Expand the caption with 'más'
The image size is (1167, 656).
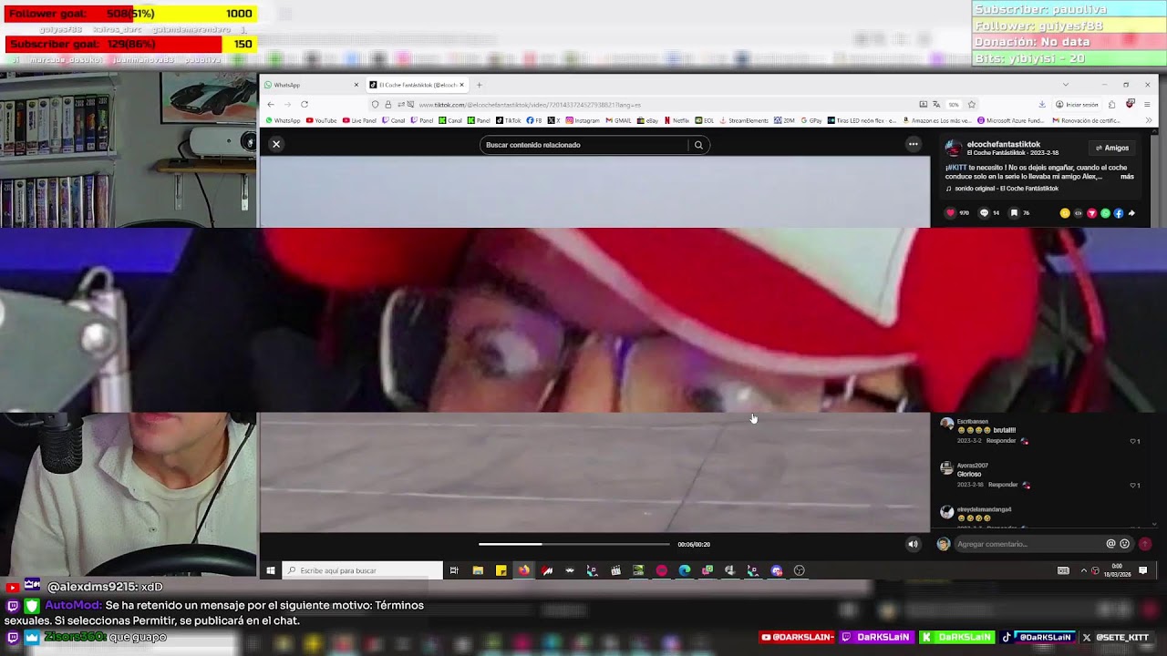click(x=1127, y=177)
